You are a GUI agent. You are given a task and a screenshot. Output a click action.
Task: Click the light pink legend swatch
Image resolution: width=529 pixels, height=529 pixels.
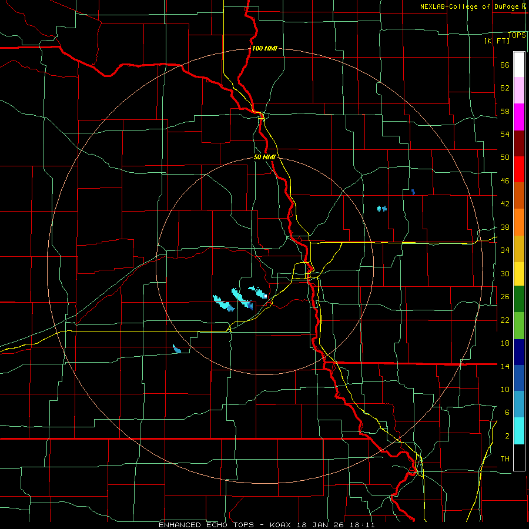pos(519,90)
